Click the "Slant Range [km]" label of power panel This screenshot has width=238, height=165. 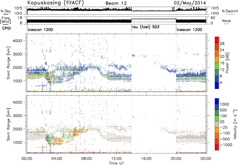click(9, 63)
